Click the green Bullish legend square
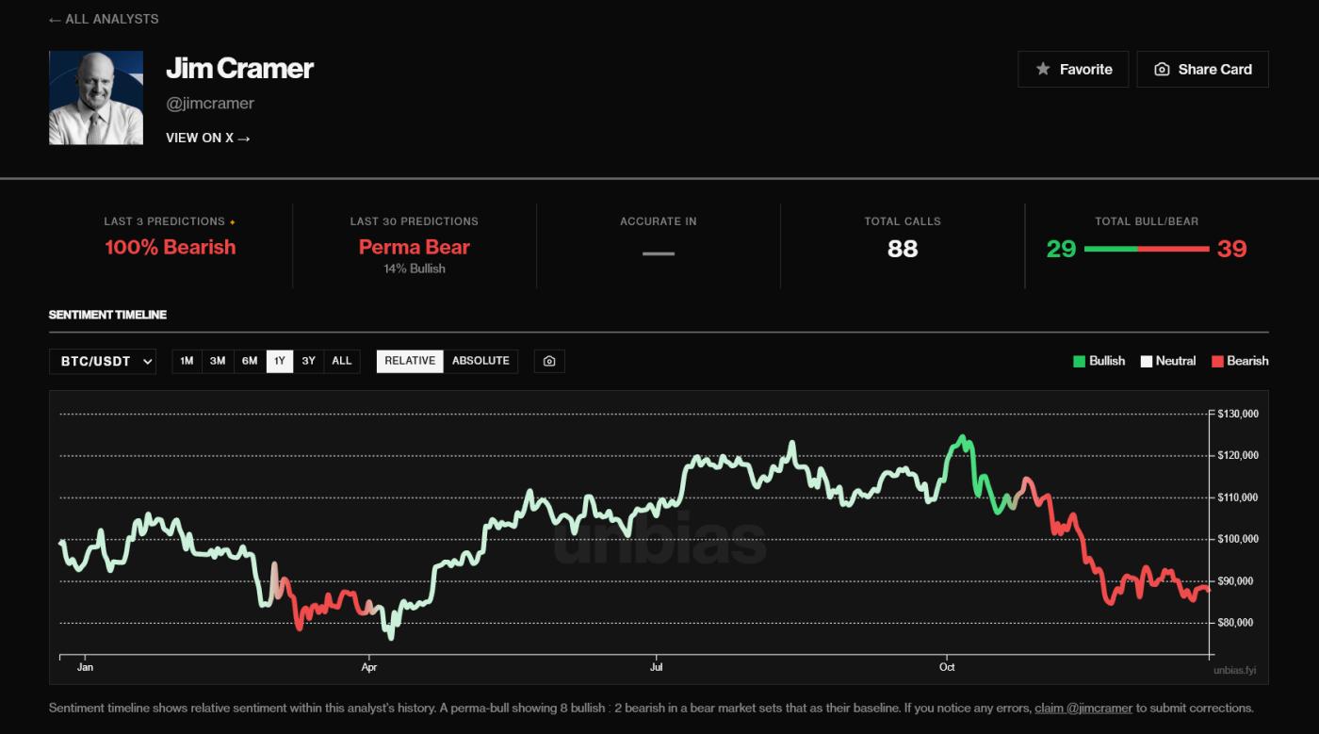The image size is (1319, 734). pyautogui.click(x=1079, y=361)
